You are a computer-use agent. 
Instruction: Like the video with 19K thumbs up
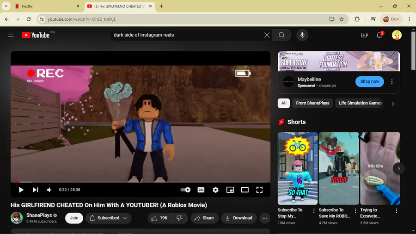(x=160, y=218)
